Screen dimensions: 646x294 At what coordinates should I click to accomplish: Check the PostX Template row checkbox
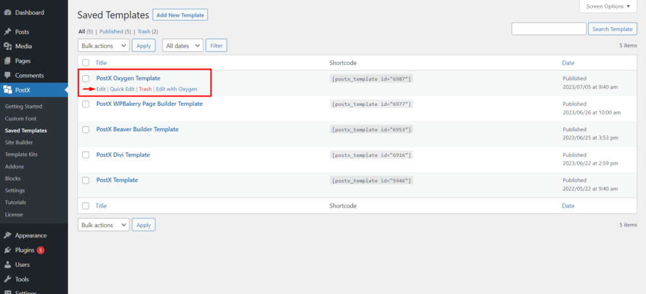tap(86, 180)
